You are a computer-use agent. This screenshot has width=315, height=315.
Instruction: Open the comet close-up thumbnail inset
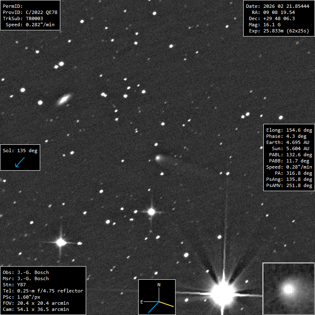coord(288,289)
